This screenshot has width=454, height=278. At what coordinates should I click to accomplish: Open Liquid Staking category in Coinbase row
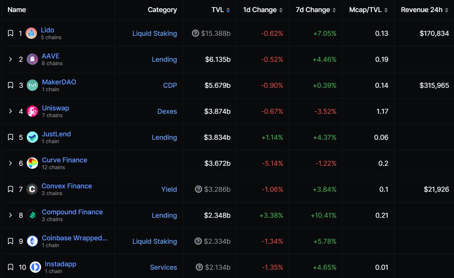(x=154, y=241)
